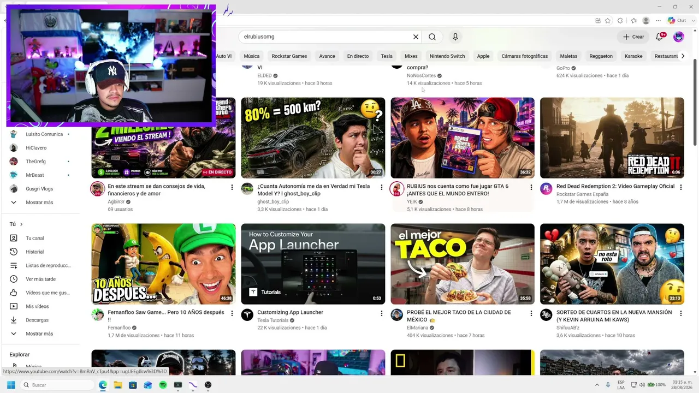Open Mis videos in the sidebar
The image size is (699, 393).
[x=40, y=306]
